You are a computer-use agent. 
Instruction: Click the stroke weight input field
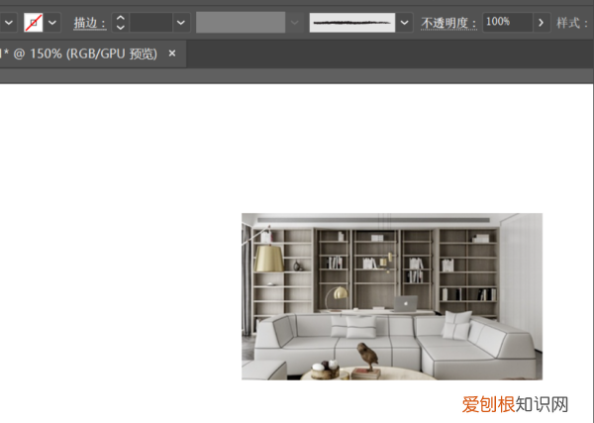(150, 22)
